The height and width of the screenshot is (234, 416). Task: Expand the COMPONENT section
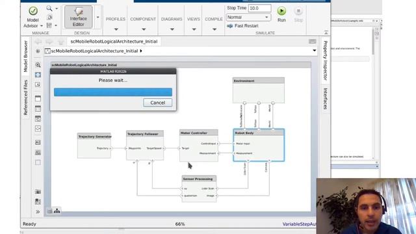click(144, 29)
